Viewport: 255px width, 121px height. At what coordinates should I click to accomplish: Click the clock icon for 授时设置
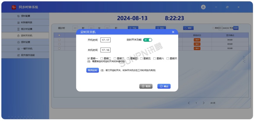pos(18,42)
